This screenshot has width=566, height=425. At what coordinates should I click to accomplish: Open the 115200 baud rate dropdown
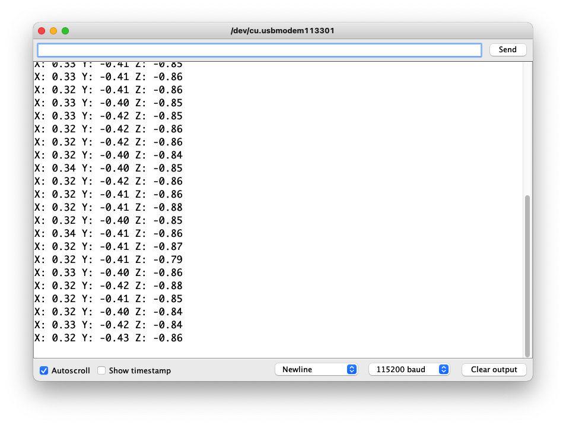tap(409, 369)
